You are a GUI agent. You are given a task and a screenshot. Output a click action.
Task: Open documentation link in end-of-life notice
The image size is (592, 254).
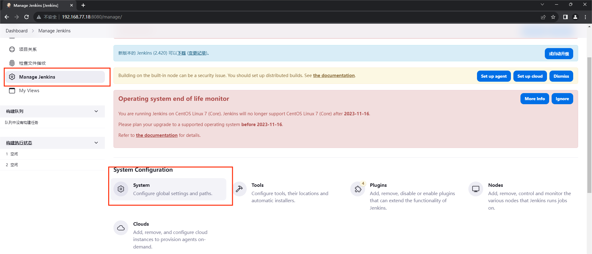[x=157, y=135]
